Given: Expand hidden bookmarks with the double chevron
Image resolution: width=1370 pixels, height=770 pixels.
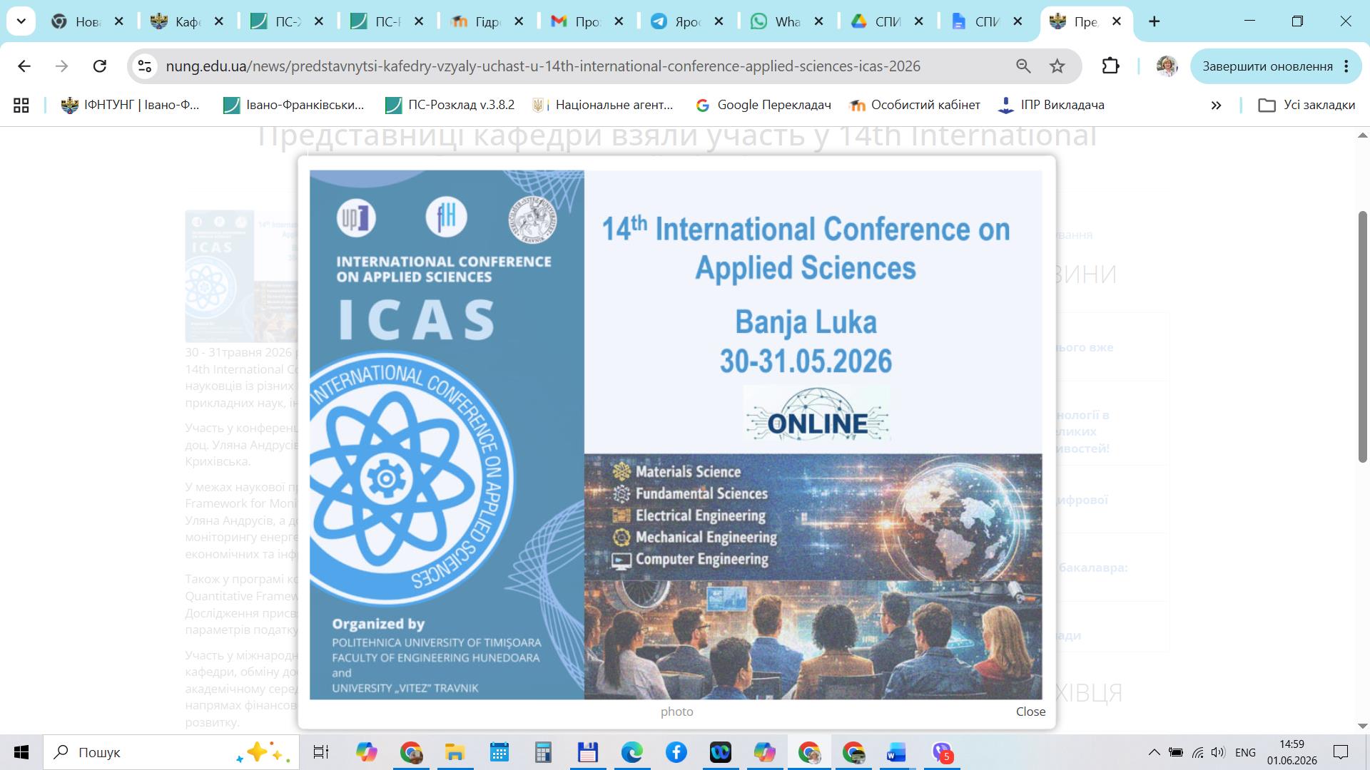Looking at the screenshot, I should (1216, 106).
